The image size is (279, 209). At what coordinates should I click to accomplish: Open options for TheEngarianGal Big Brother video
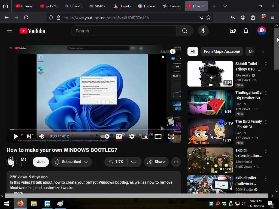click(266, 93)
